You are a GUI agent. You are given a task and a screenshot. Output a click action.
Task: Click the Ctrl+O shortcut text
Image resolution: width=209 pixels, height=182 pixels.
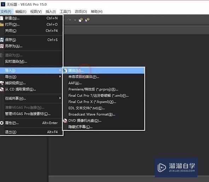(52, 24)
